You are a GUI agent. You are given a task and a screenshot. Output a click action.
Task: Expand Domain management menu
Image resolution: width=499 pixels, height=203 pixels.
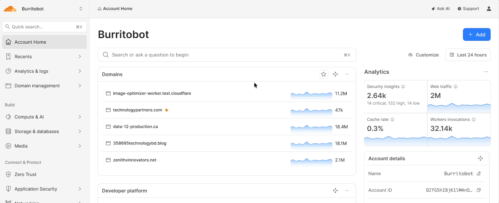pos(44,86)
